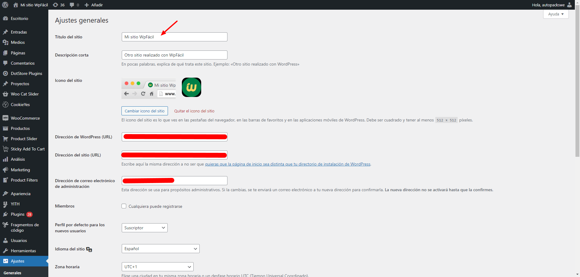Click the Herramientas wrench icon
Viewport: 580px width, 277px height.
[5, 251]
